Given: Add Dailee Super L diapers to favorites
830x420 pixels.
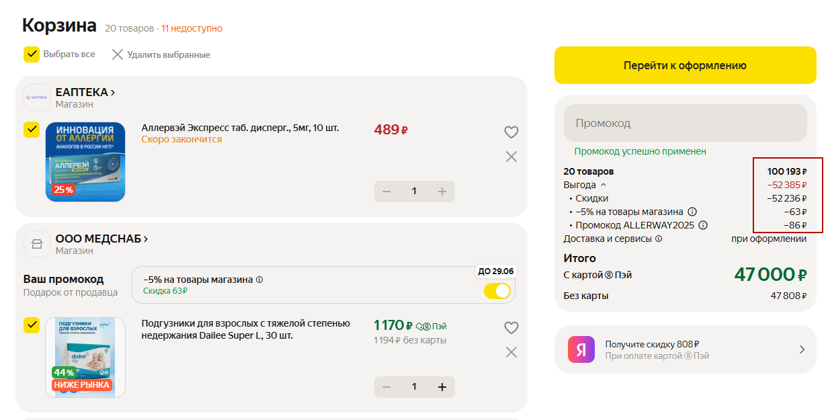Looking at the screenshot, I should [x=511, y=328].
